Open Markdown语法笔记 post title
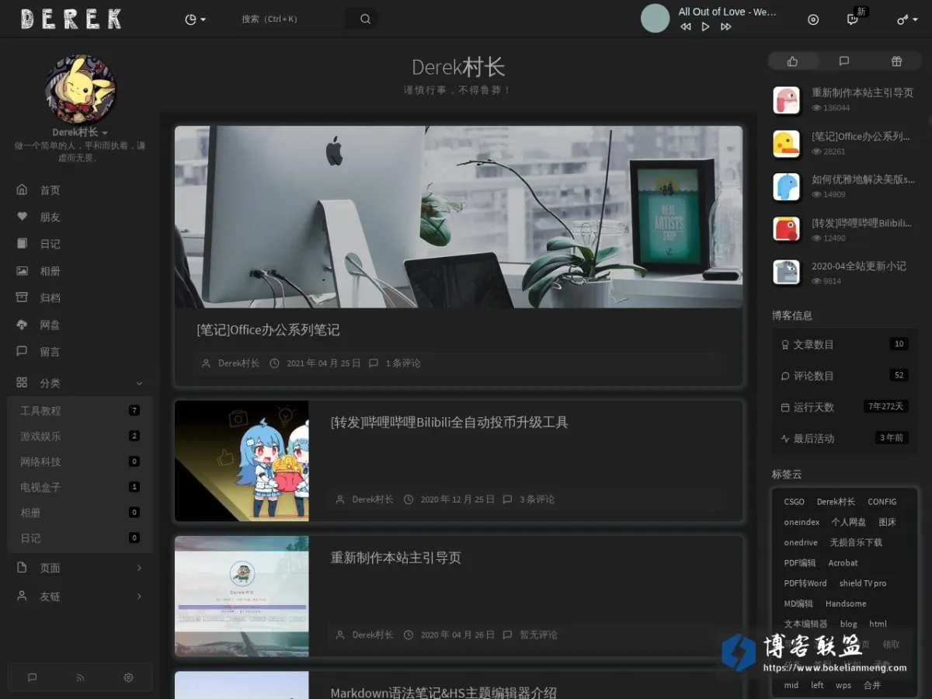This screenshot has height=699, width=932. (x=443, y=693)
